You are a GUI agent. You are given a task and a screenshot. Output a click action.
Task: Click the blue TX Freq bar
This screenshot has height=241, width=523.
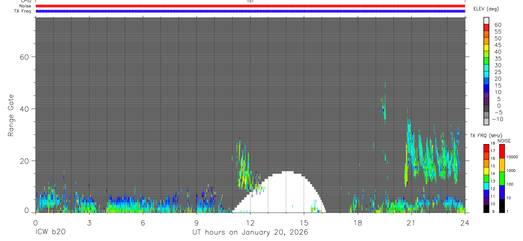coord(250,11)
